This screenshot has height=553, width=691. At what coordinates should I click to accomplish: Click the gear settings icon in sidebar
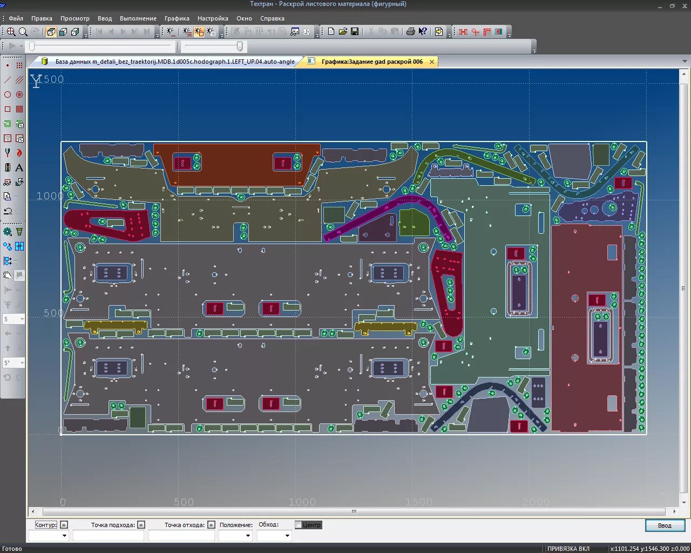[x=8, y=232]
